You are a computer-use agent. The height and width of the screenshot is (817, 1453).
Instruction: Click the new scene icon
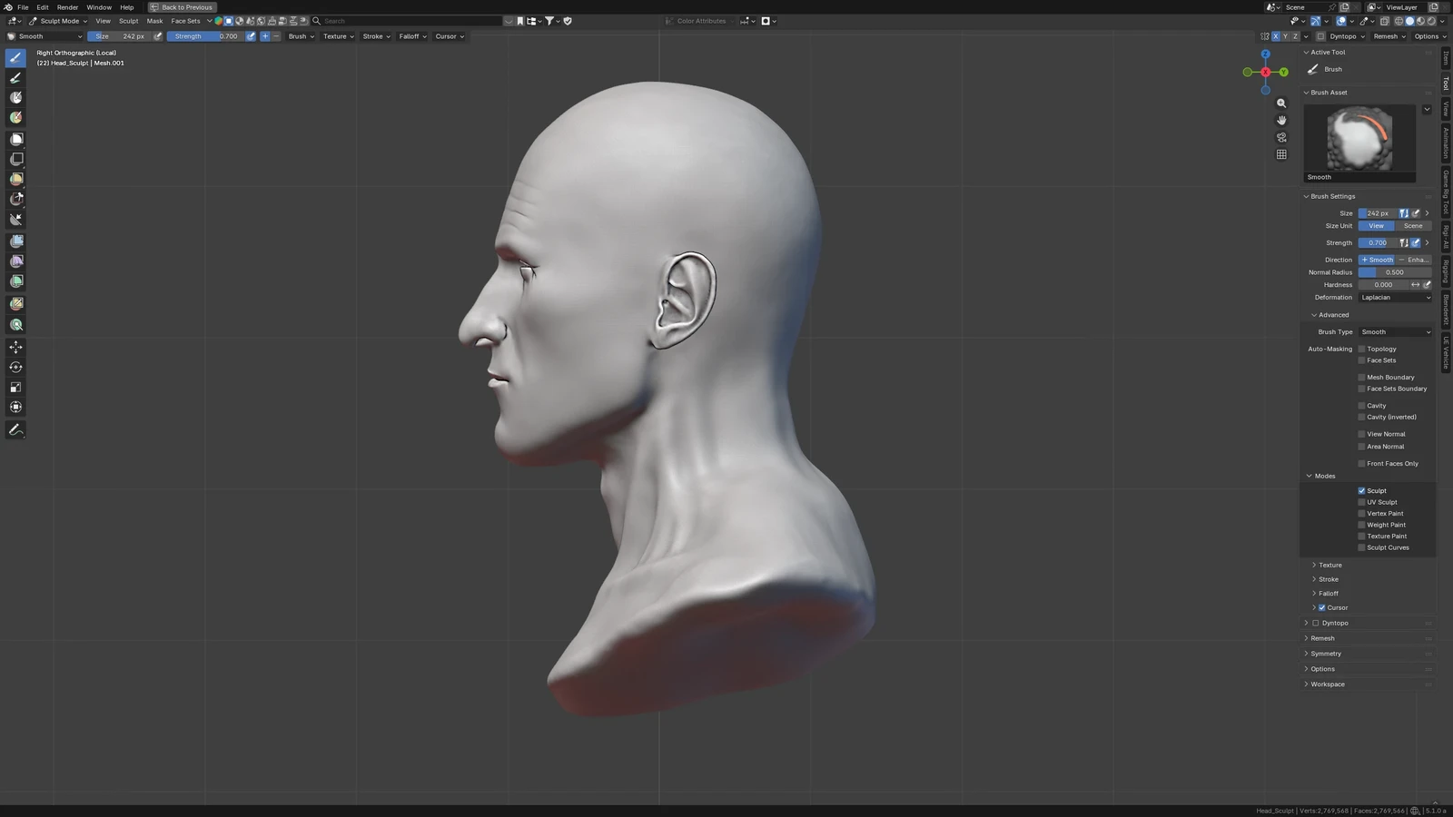click(1345, 7)
